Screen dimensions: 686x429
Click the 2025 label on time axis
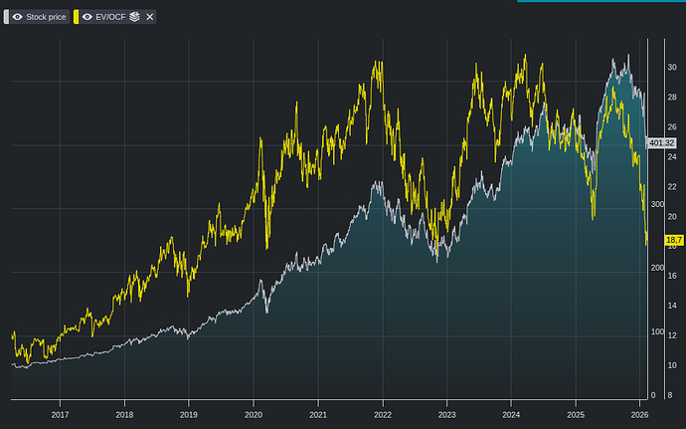[576, 415]
